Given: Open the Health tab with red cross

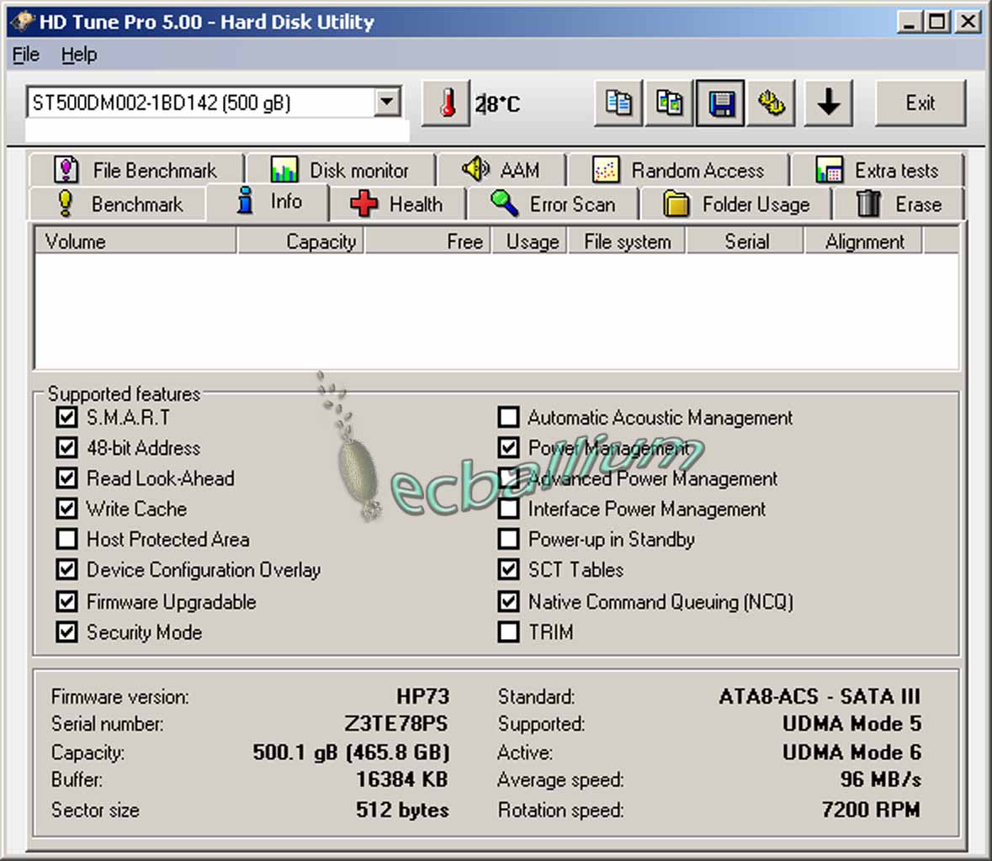Looking at the screenshot, I should 397,204.
